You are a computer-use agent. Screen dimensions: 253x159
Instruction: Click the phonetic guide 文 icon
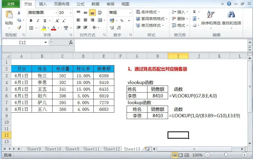(x=66, y=28)
